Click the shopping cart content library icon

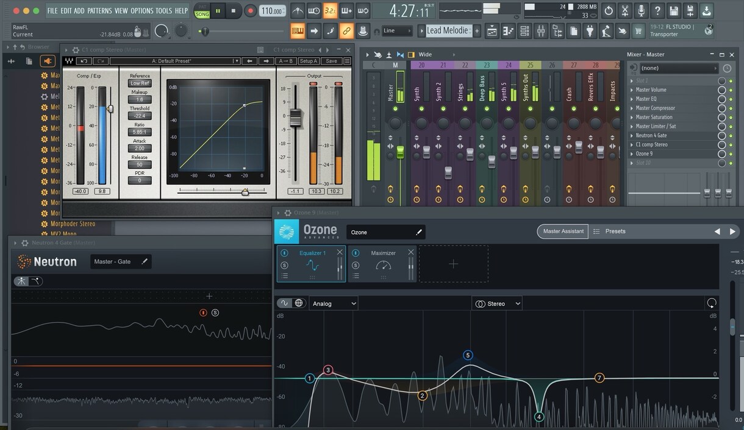click(639, 30)
